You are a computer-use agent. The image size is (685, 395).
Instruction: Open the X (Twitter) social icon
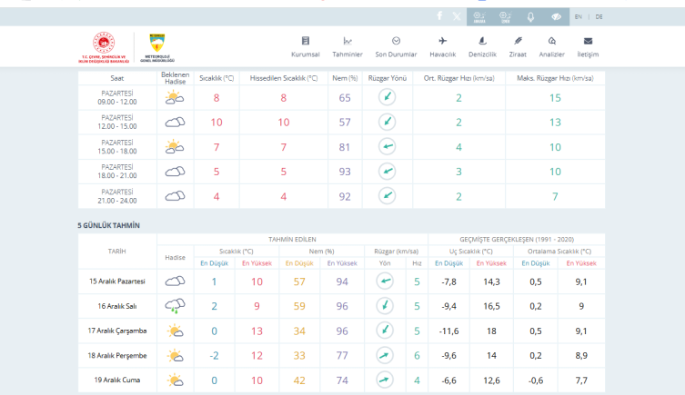[457, 16]
